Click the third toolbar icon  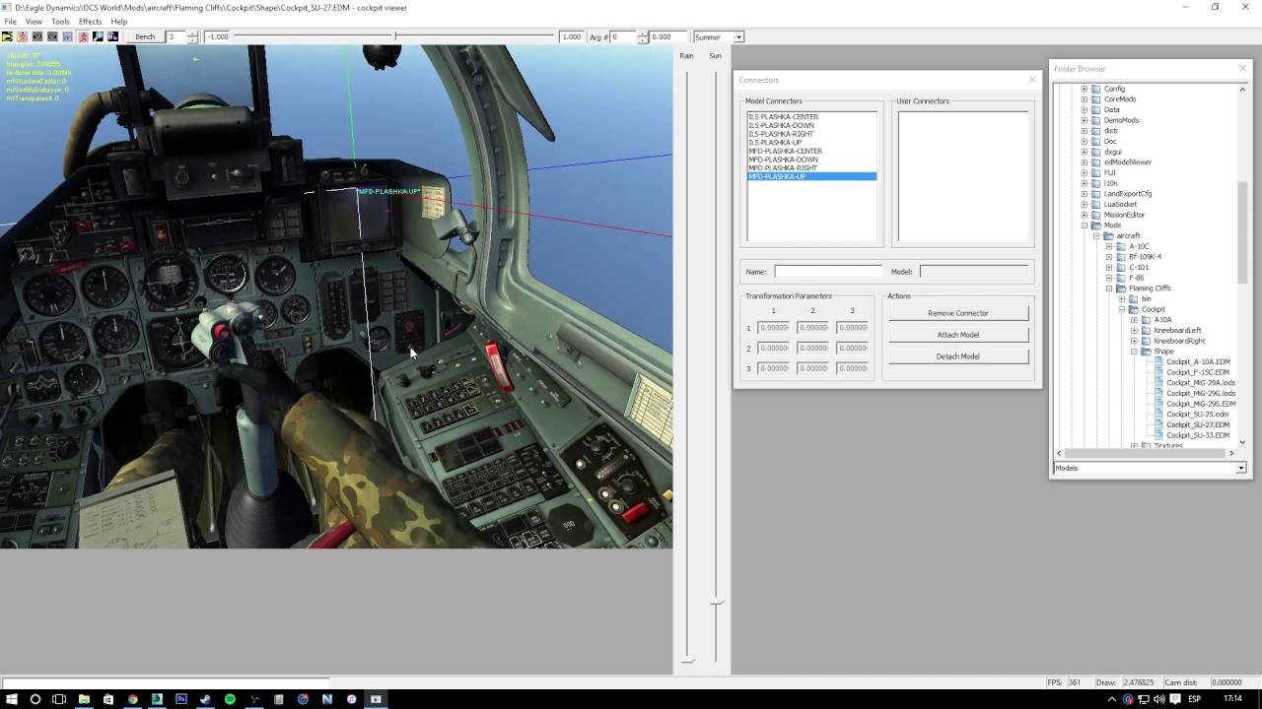tap(37, 36)
